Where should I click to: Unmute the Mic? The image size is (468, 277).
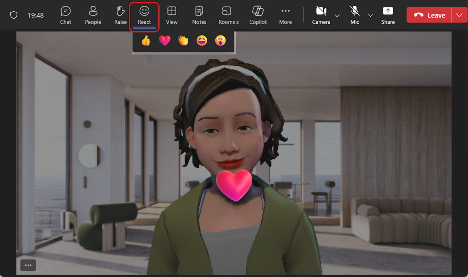tap(354, 15)
